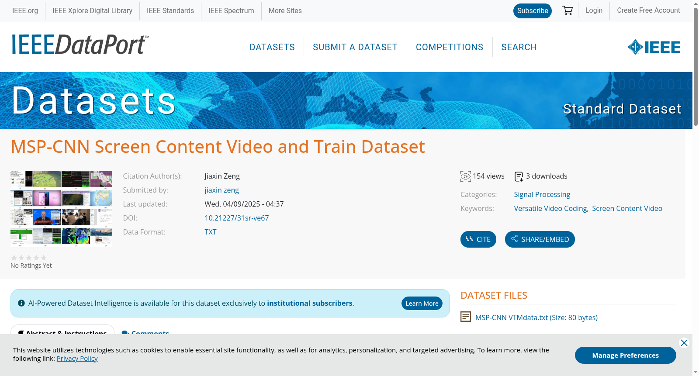
Task: Click Versatile Video Coding keyword
Action: pos(551,209)
